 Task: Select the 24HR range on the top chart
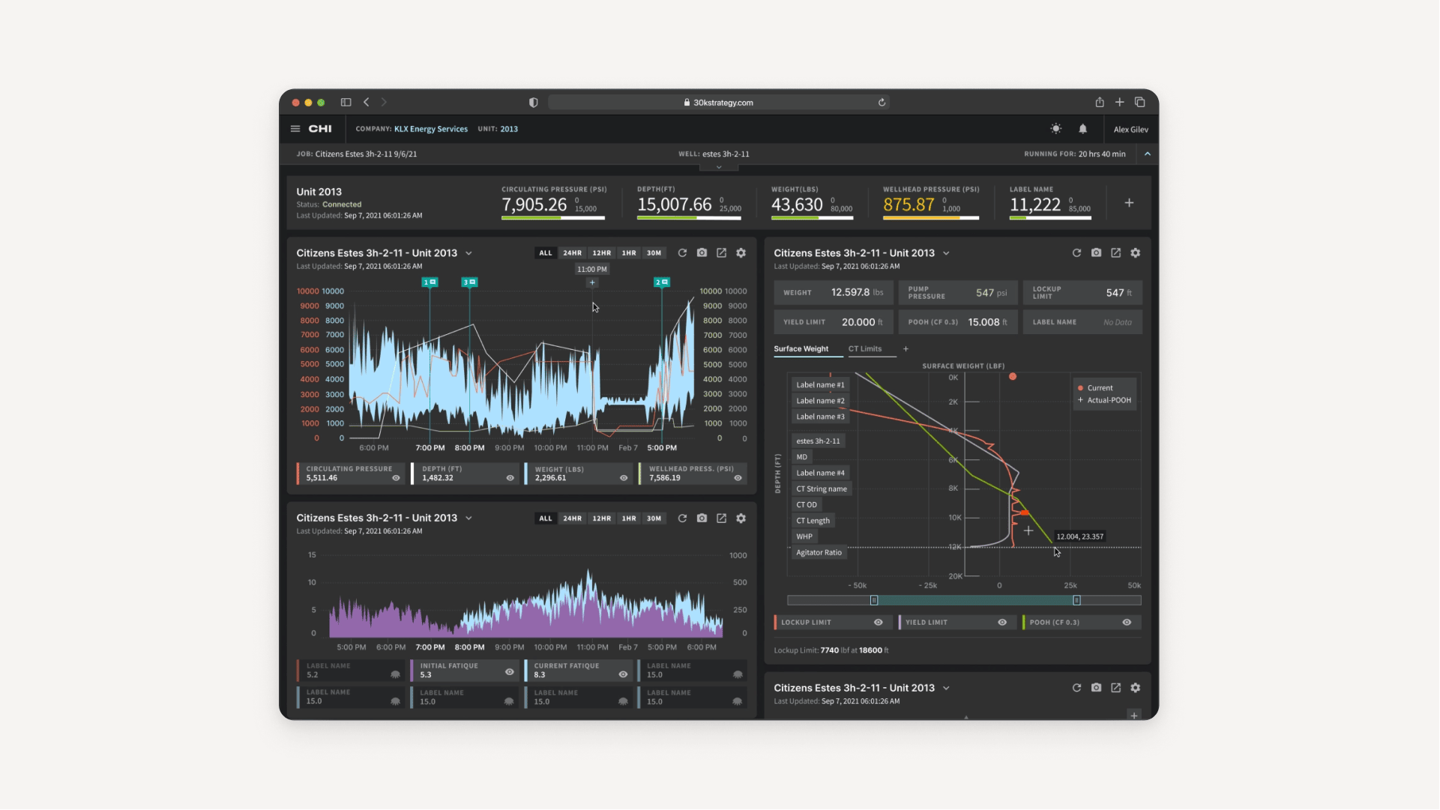[572, 253]
